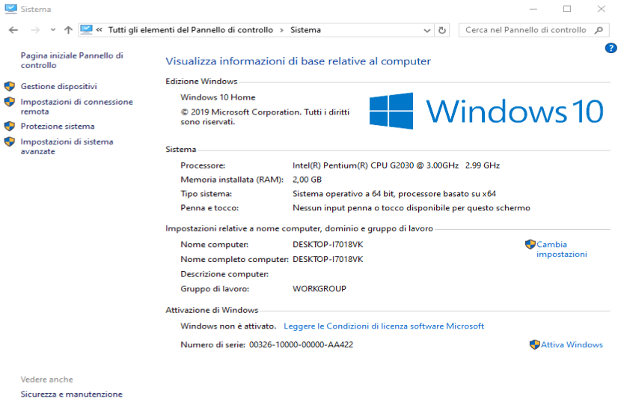Open Impostazioni di connessione remota
The height and width of the screenshot is (411, 618).
pos(77,106)
